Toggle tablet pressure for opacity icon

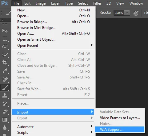pyautogui.click(x=136, y=13)
